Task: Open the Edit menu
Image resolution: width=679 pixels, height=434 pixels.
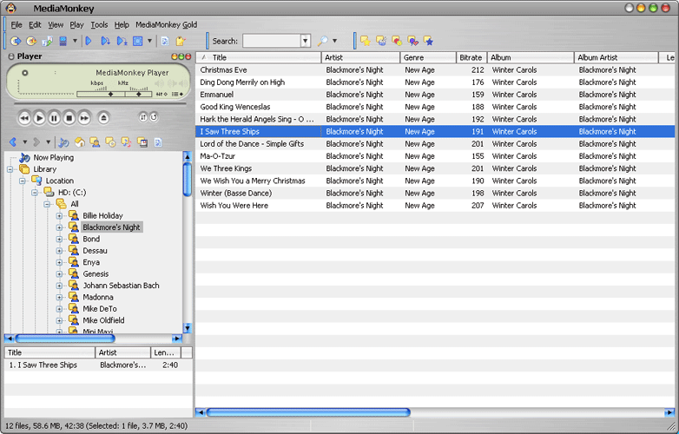Action: pyautogui.click(x=35, y=24)
